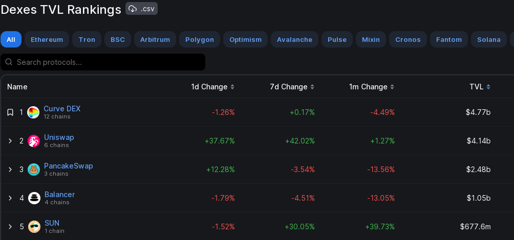Click the download cloud icon beside .csv

tap(133, 9)
